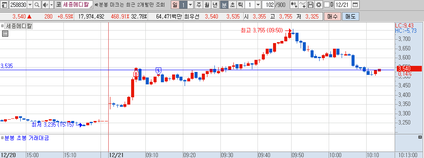Open stock code 258830 dropdown arrow
Screen dimensions: 424x158
[30, 5]
